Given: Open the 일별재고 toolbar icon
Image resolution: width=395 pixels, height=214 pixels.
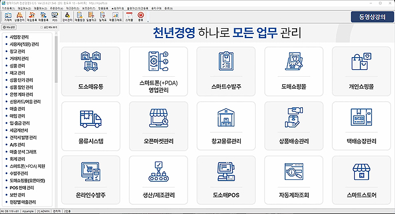Looking at the screenshot, I should tap(91, 17).
